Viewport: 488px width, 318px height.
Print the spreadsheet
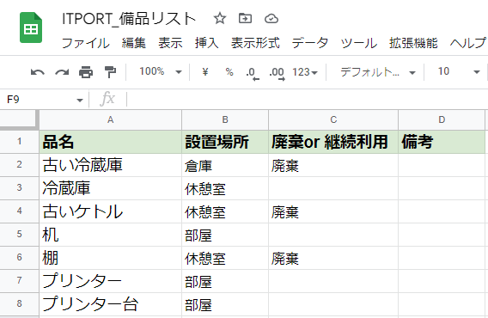[86, 72]
